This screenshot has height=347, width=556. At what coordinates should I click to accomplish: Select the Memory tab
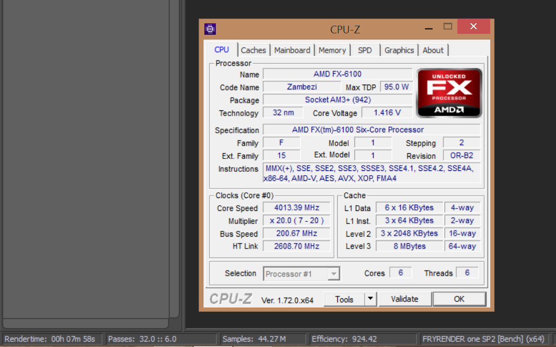[x=332, y=50]
